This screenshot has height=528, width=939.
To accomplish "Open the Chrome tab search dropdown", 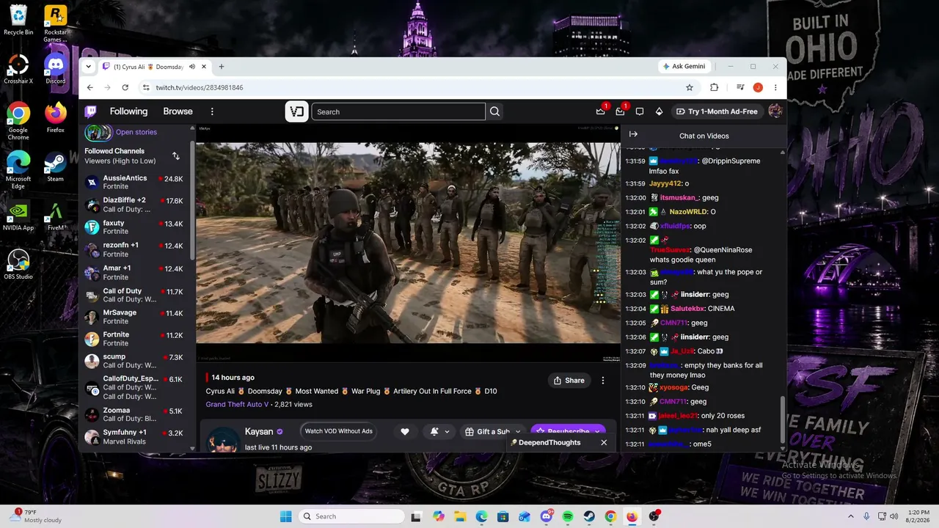I will click(89, 67).
